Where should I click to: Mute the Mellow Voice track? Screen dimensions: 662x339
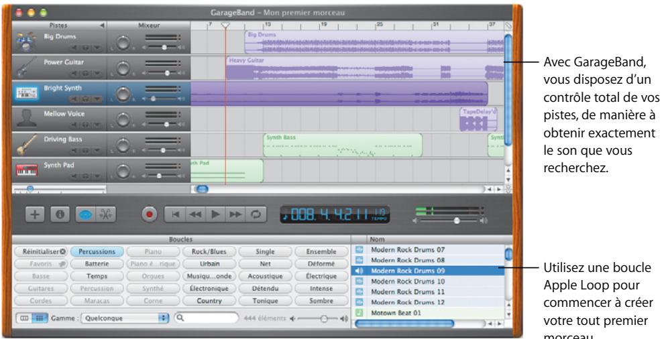click(74, 125)
